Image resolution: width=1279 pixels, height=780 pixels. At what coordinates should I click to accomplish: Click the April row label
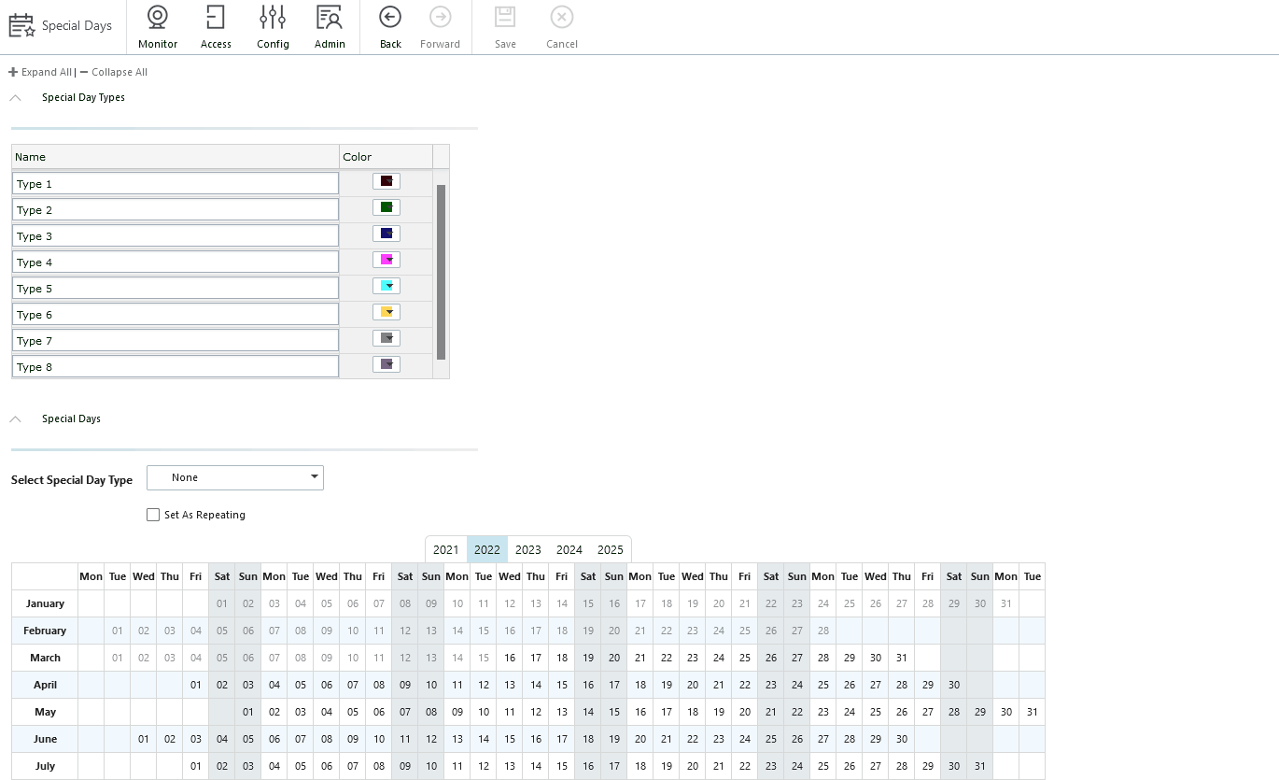(x=45, y=685)
